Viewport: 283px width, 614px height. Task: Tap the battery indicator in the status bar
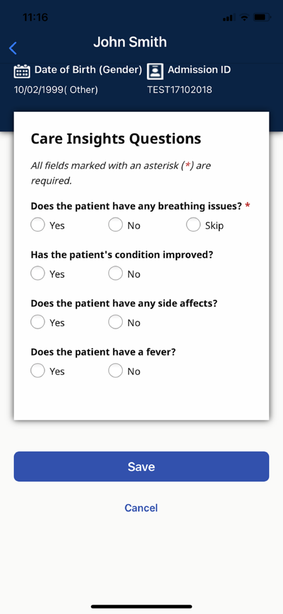(x=262, y=18)
